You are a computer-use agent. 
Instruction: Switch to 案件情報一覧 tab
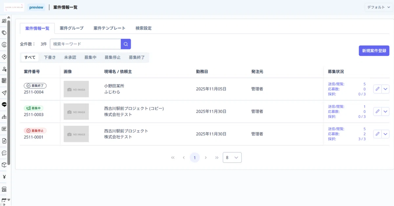pyautogui.click(x=37, y=28)
